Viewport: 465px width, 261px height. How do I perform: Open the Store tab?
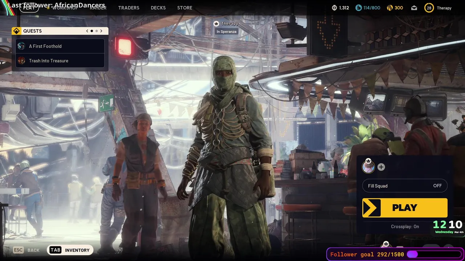pos(185,8)
